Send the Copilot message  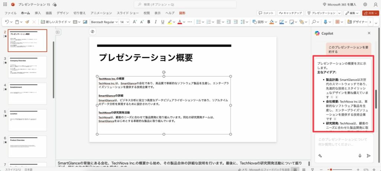[x=369, y=156]
